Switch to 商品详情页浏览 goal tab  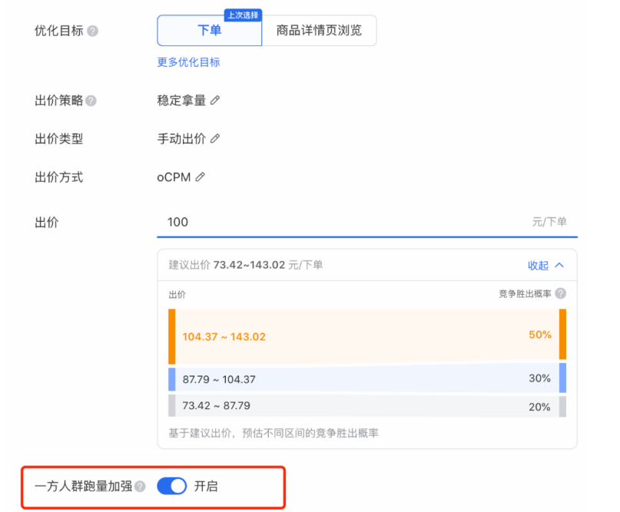click(x=320, y=31)
